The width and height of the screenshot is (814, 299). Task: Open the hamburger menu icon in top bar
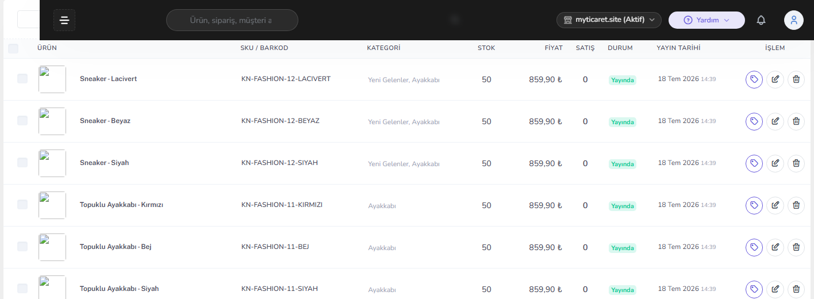(x=64, y=20)
